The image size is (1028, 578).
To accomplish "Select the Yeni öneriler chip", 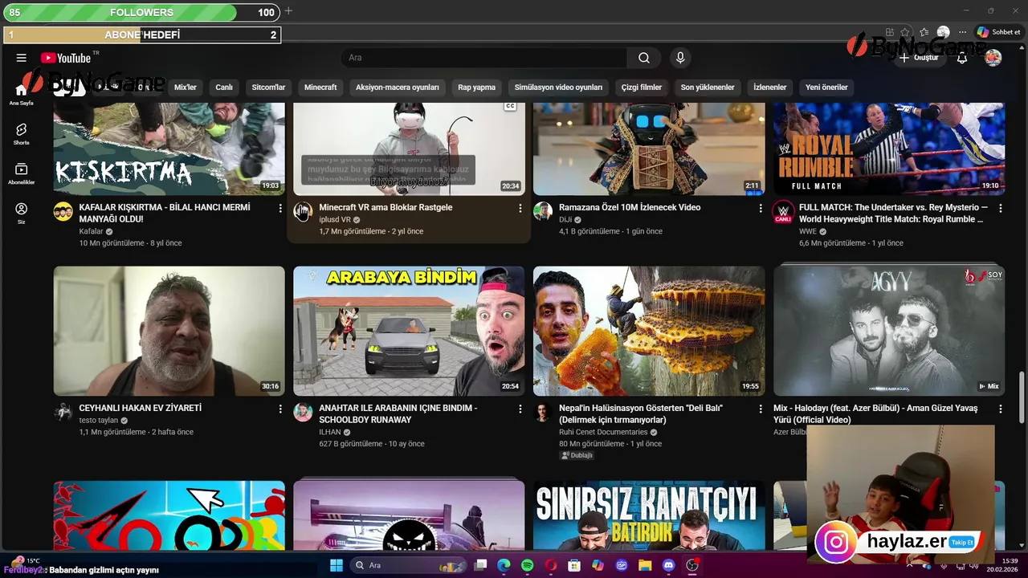I will [x=826, y=87].
